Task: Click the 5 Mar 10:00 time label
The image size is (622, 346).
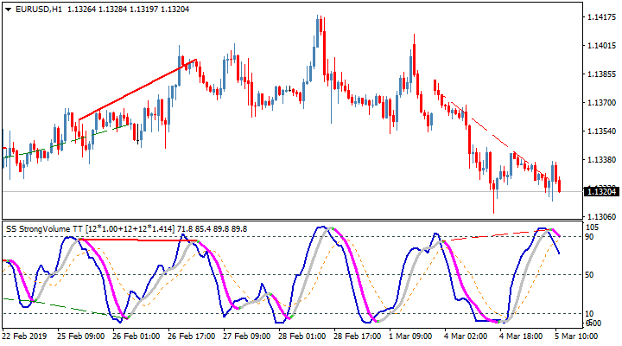Action: [574, 335]
